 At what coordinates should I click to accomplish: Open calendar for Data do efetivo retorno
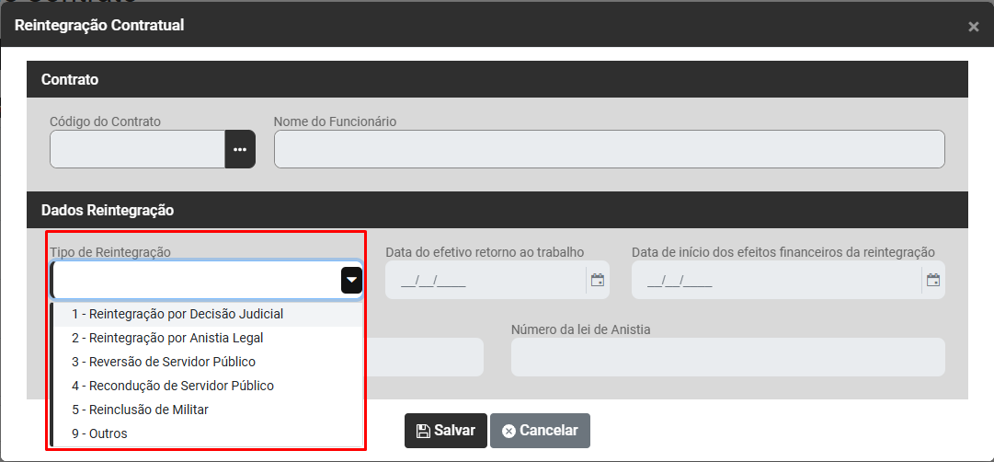[x=597, y=280]
